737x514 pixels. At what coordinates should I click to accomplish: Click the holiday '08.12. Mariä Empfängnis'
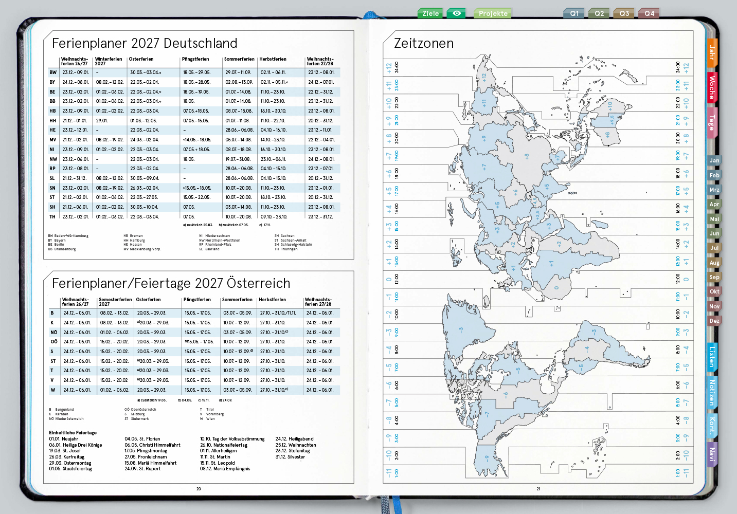(225, 469)
